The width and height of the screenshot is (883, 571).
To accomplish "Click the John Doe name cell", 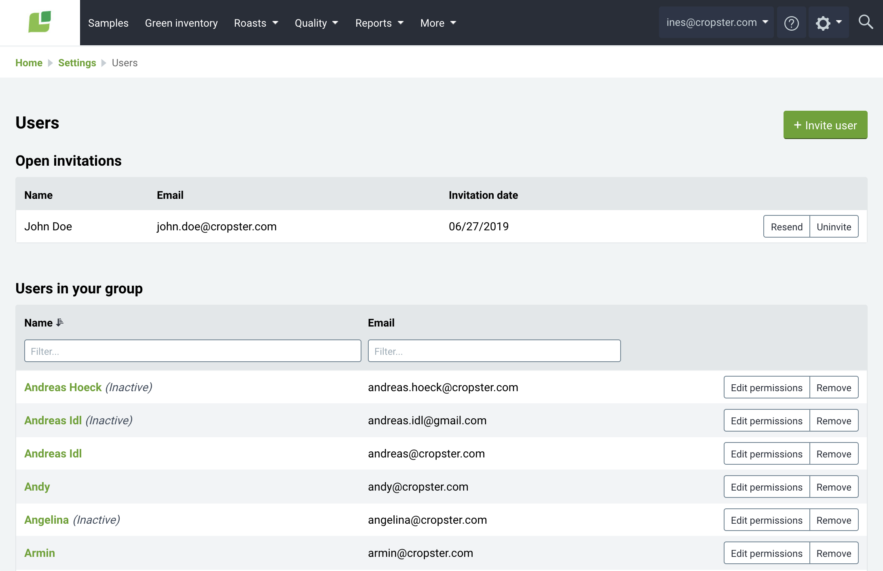I will pos(48,226).
